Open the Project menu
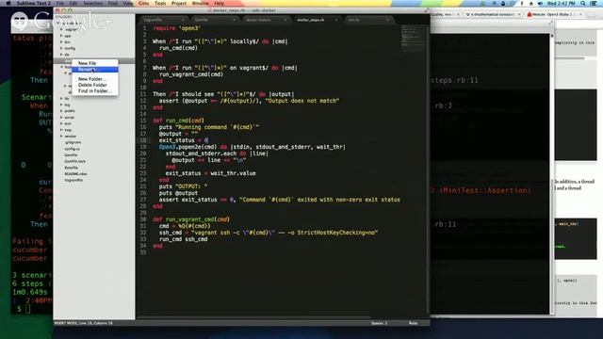Viewport: 603px width, 339px height. click(179, 3)
